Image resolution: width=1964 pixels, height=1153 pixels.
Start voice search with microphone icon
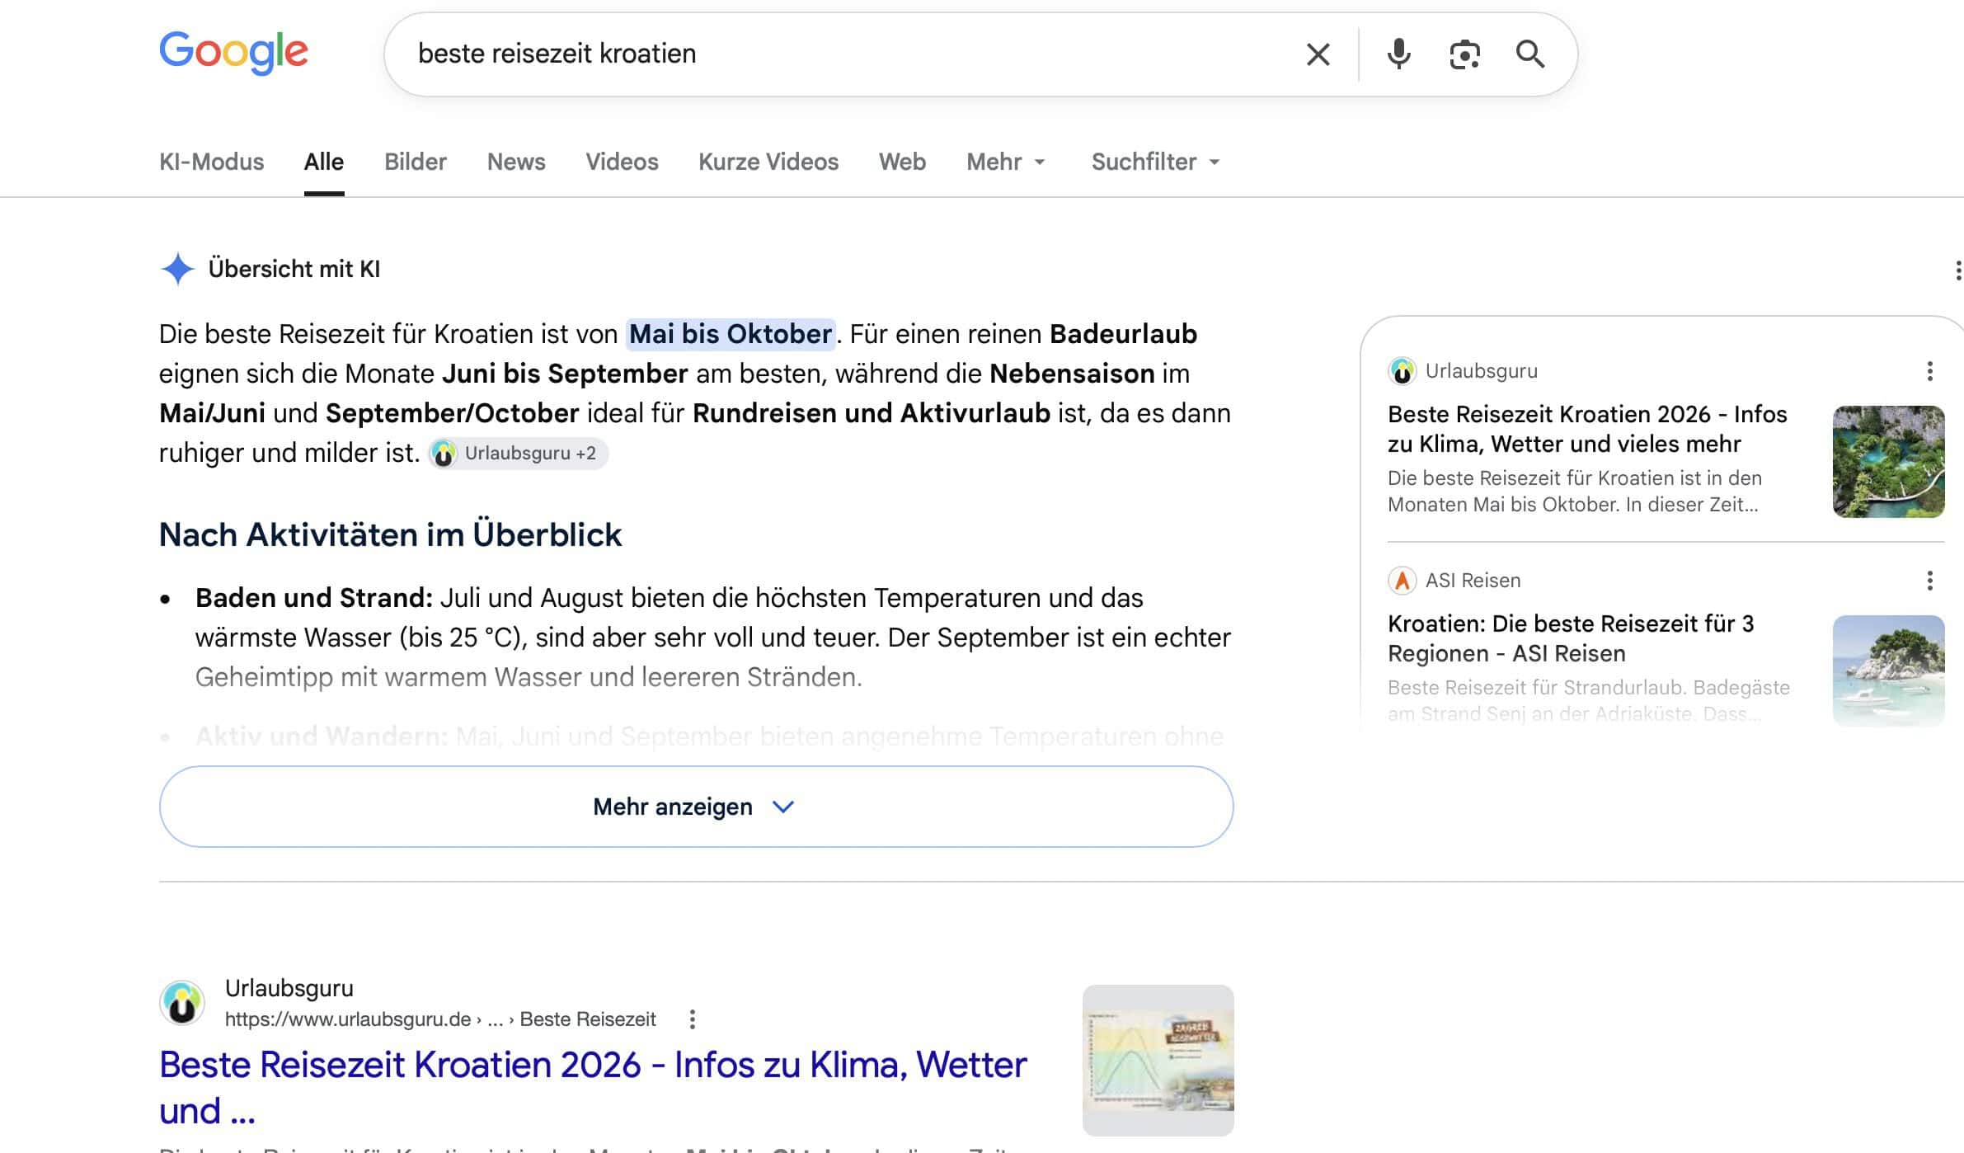click(1398, 54)
